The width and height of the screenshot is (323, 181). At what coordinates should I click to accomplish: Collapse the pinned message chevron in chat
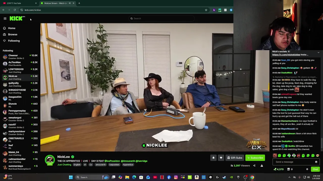[318, 53]
